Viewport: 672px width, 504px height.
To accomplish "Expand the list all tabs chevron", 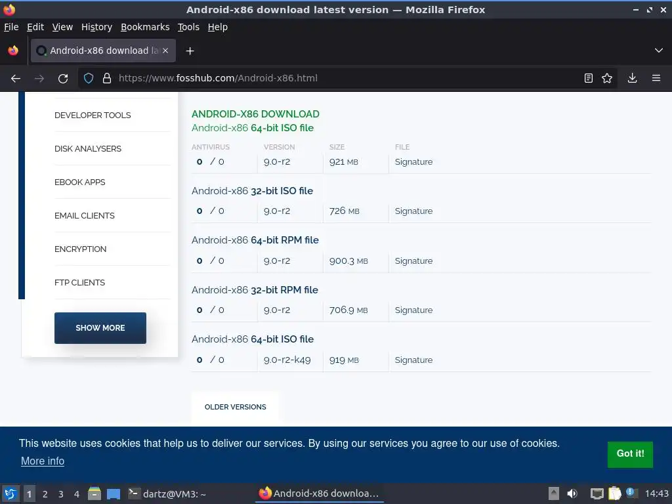I will [x=659, y=51].
